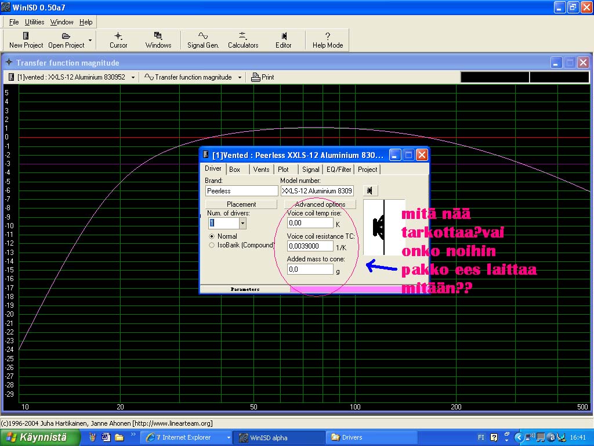Open the vented XXLS-12 project dropdown
Viewport: 594px width, 446px height.
[x=133, y=77]
